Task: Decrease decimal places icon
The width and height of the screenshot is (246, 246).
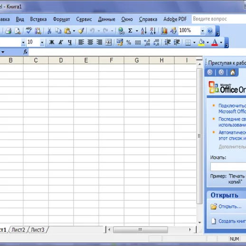Action: pyautogui.click(x=156, y=42)
